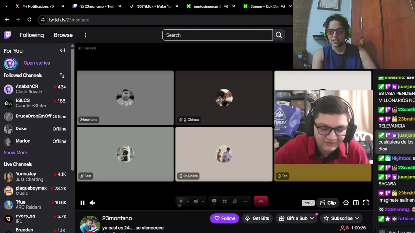The width and height of the screenshot is (415, 233).
Task: Open the rivers_gg live channel
Action: [35, 218]
